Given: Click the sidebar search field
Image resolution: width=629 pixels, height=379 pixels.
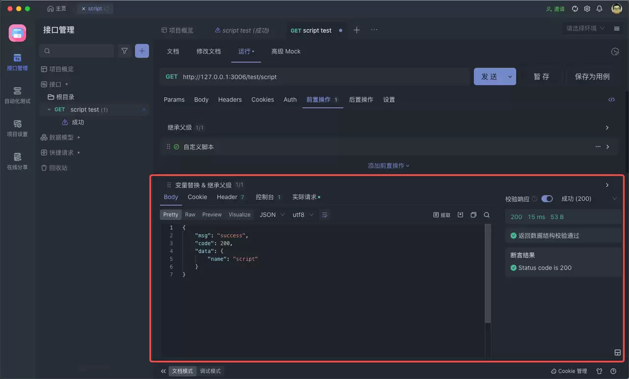Looking at the screenshot, I should [77, 51].
